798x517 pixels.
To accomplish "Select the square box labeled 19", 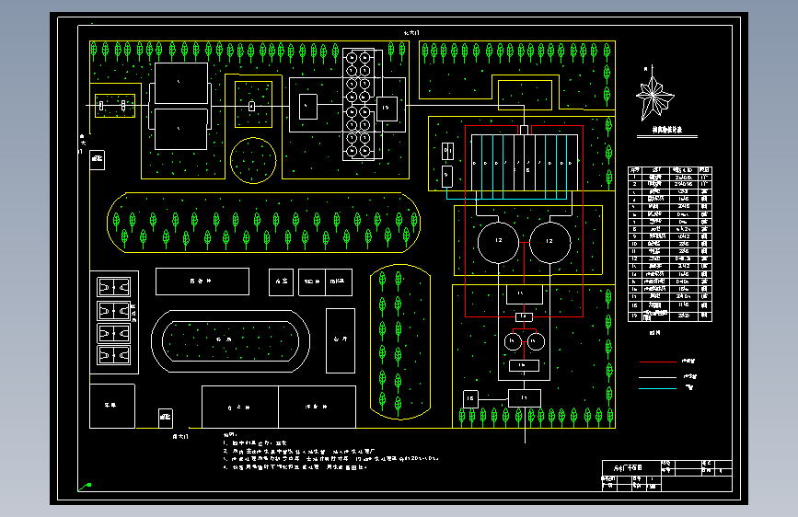I will [387, 109].
